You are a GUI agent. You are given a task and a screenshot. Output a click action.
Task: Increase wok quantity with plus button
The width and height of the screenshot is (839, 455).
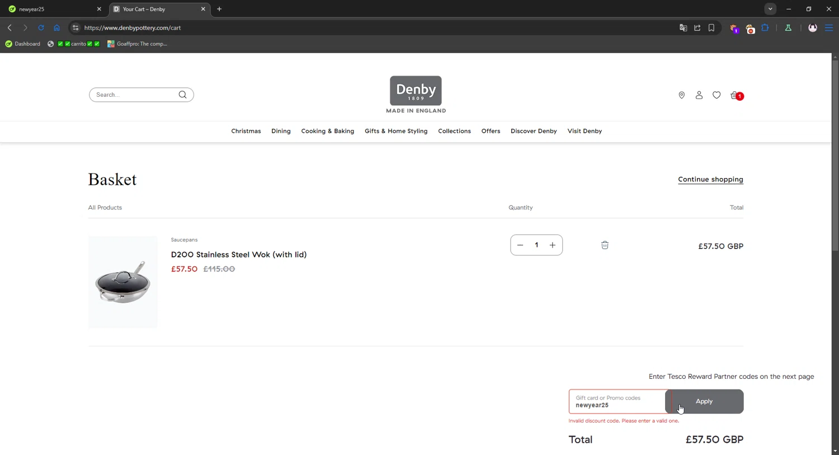point(552,245)
